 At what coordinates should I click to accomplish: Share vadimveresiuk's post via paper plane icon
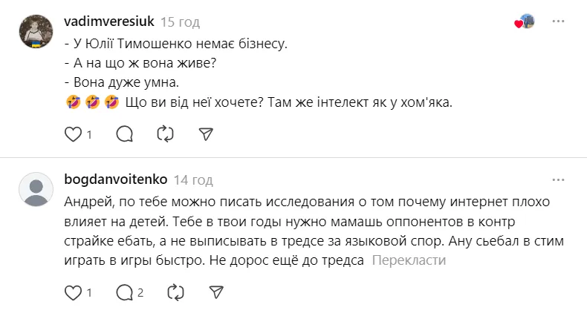[x=206, y=134]
